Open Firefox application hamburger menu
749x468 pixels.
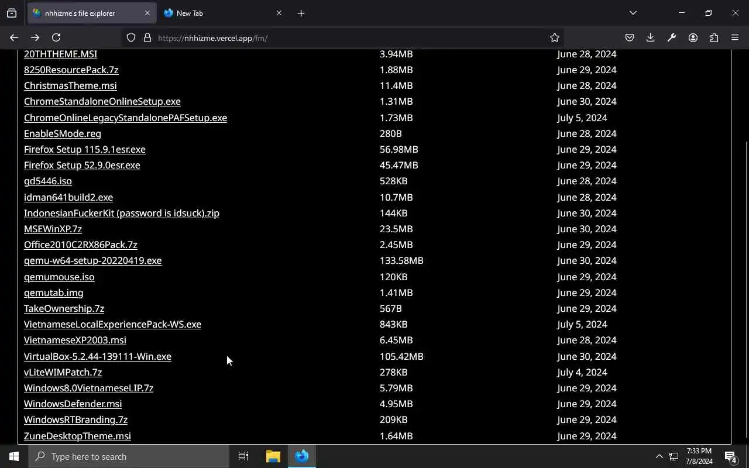pos(735,37)
